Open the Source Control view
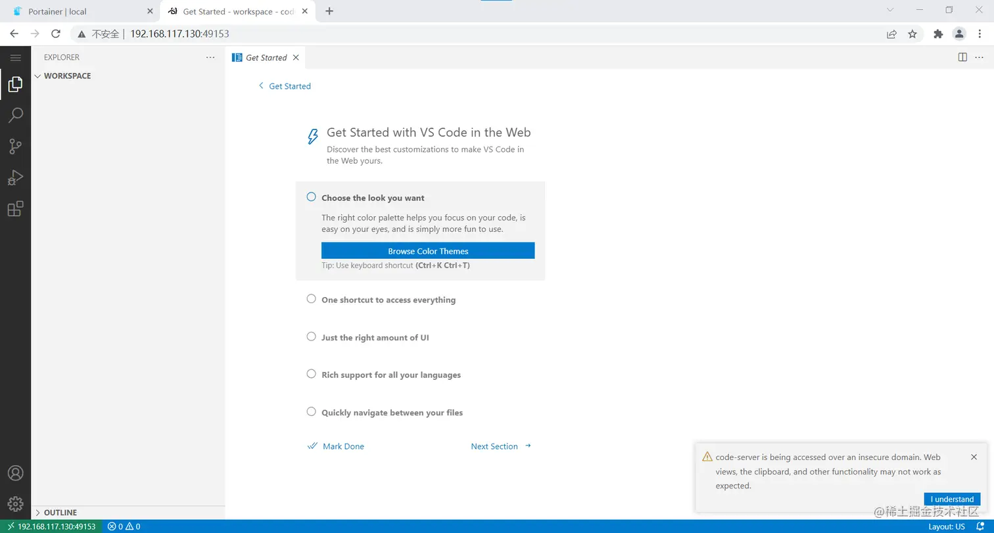The height and width of the screenshot is (533, 994). click(15, 147)
